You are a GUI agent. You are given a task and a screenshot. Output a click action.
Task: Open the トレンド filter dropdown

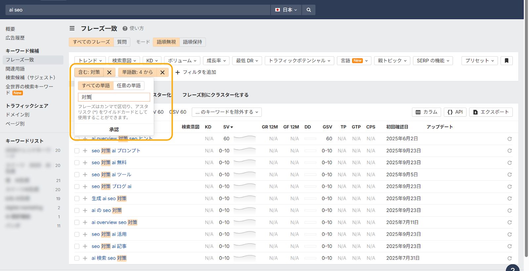pyautogui.click(x=90, y=61)
